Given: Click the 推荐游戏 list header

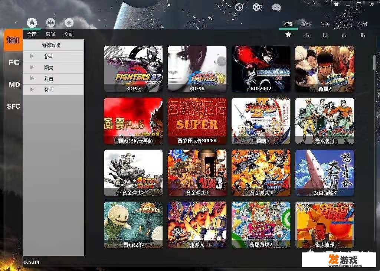Looking at the screenshot, I should pyautogui.click(x=53, y=45).
